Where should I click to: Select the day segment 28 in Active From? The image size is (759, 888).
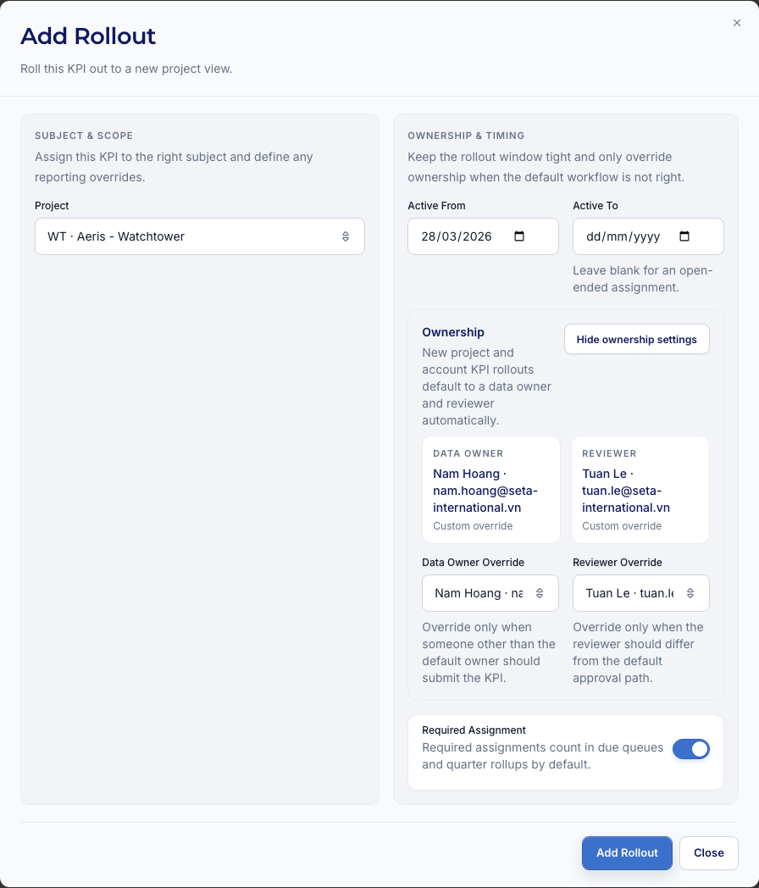click(428, 236)
